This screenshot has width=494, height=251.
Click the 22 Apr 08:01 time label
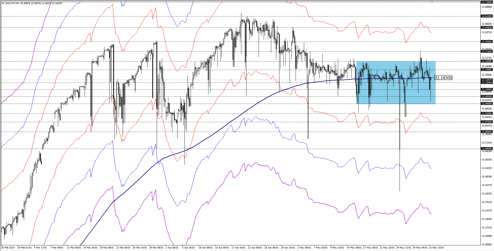coord(255,248)
